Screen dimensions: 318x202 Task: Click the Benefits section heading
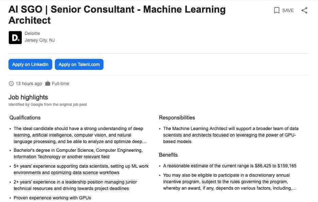coord(168,155)
